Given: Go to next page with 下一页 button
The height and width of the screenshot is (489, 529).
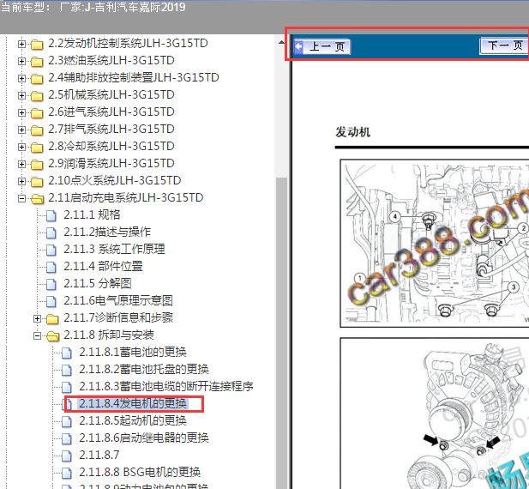Looking at the screenshot, I should pyautogui.click(x=504, y=45).
